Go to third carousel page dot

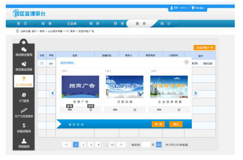78,124
